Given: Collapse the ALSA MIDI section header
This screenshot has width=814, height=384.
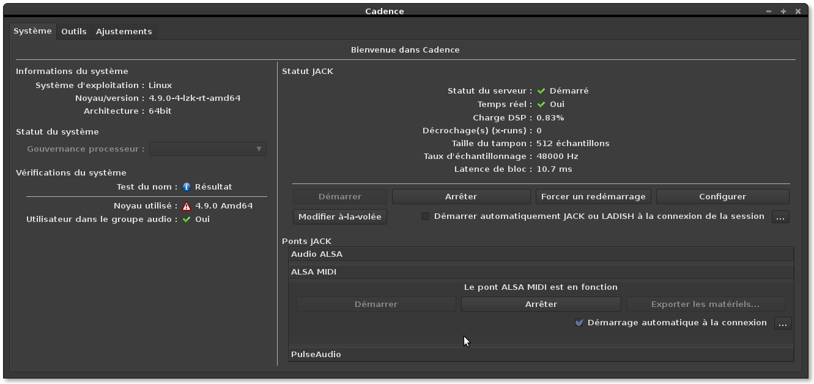Looking at the screenshot, I should pos(541,272).
